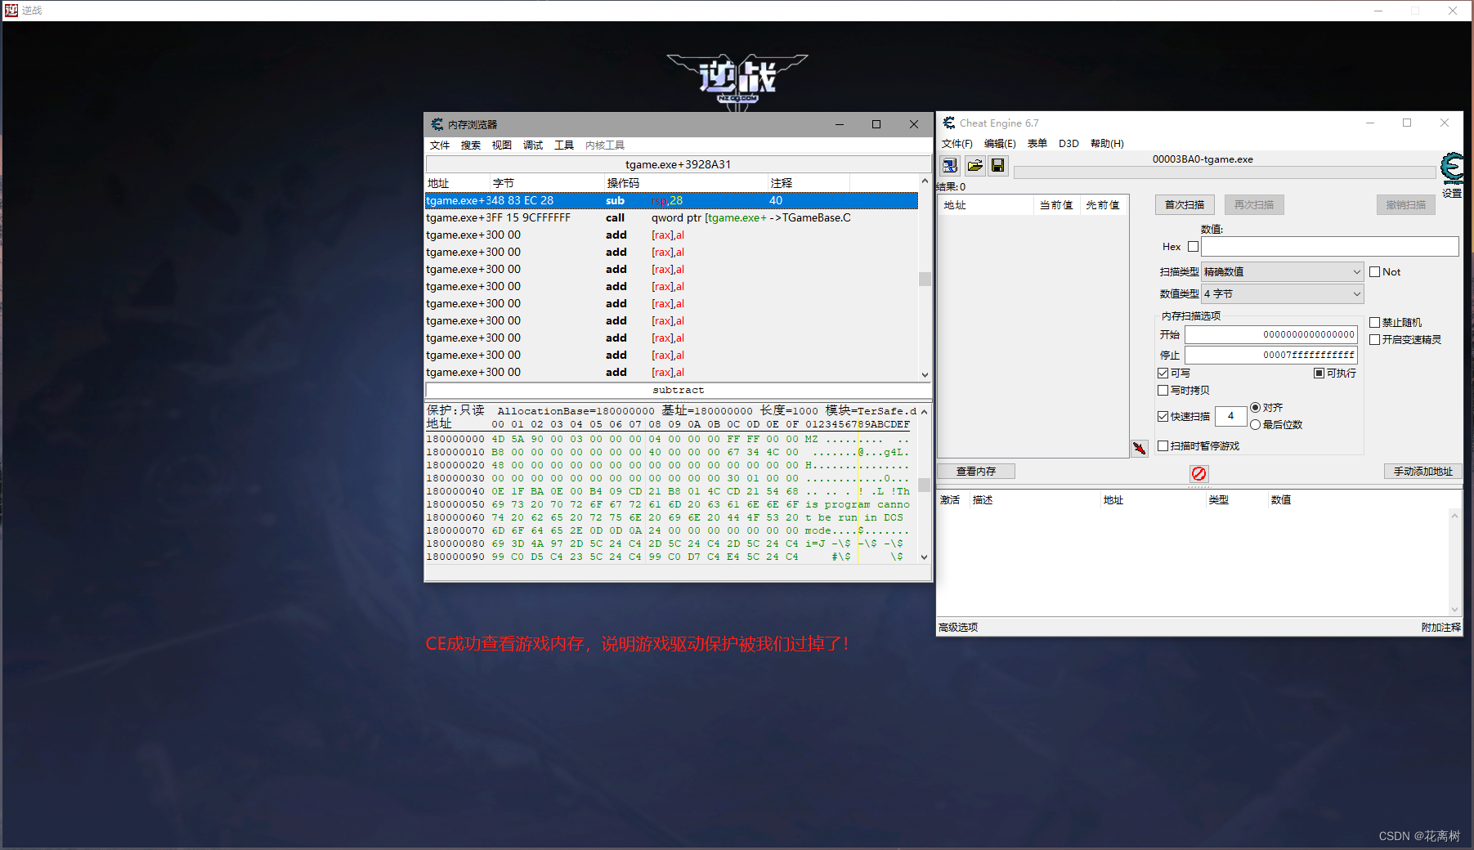The height and width of the screenshot is (850, 1474).
Task: Click the 先前值 column header
Action: [1103, 205]
